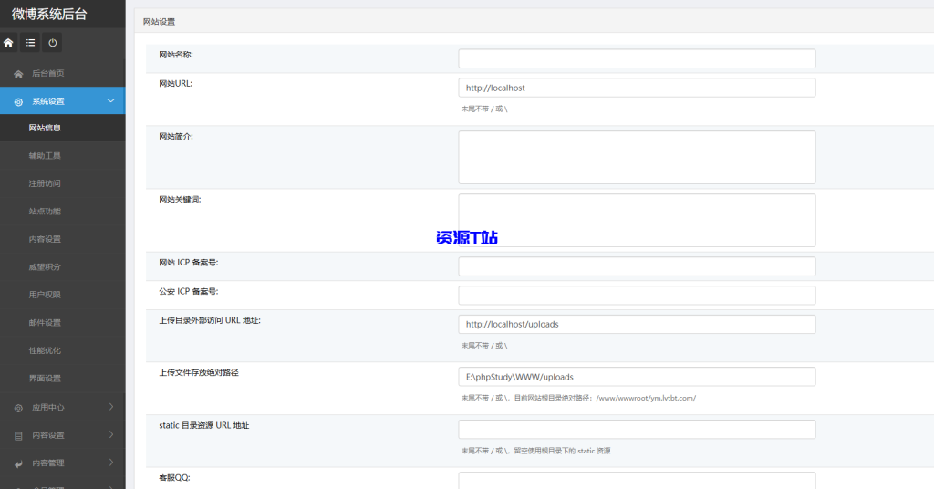The height and width of the screenshot is (489, 934).
Task: Click the house icon beside 后台首页
Action: [x=18, y=74]
